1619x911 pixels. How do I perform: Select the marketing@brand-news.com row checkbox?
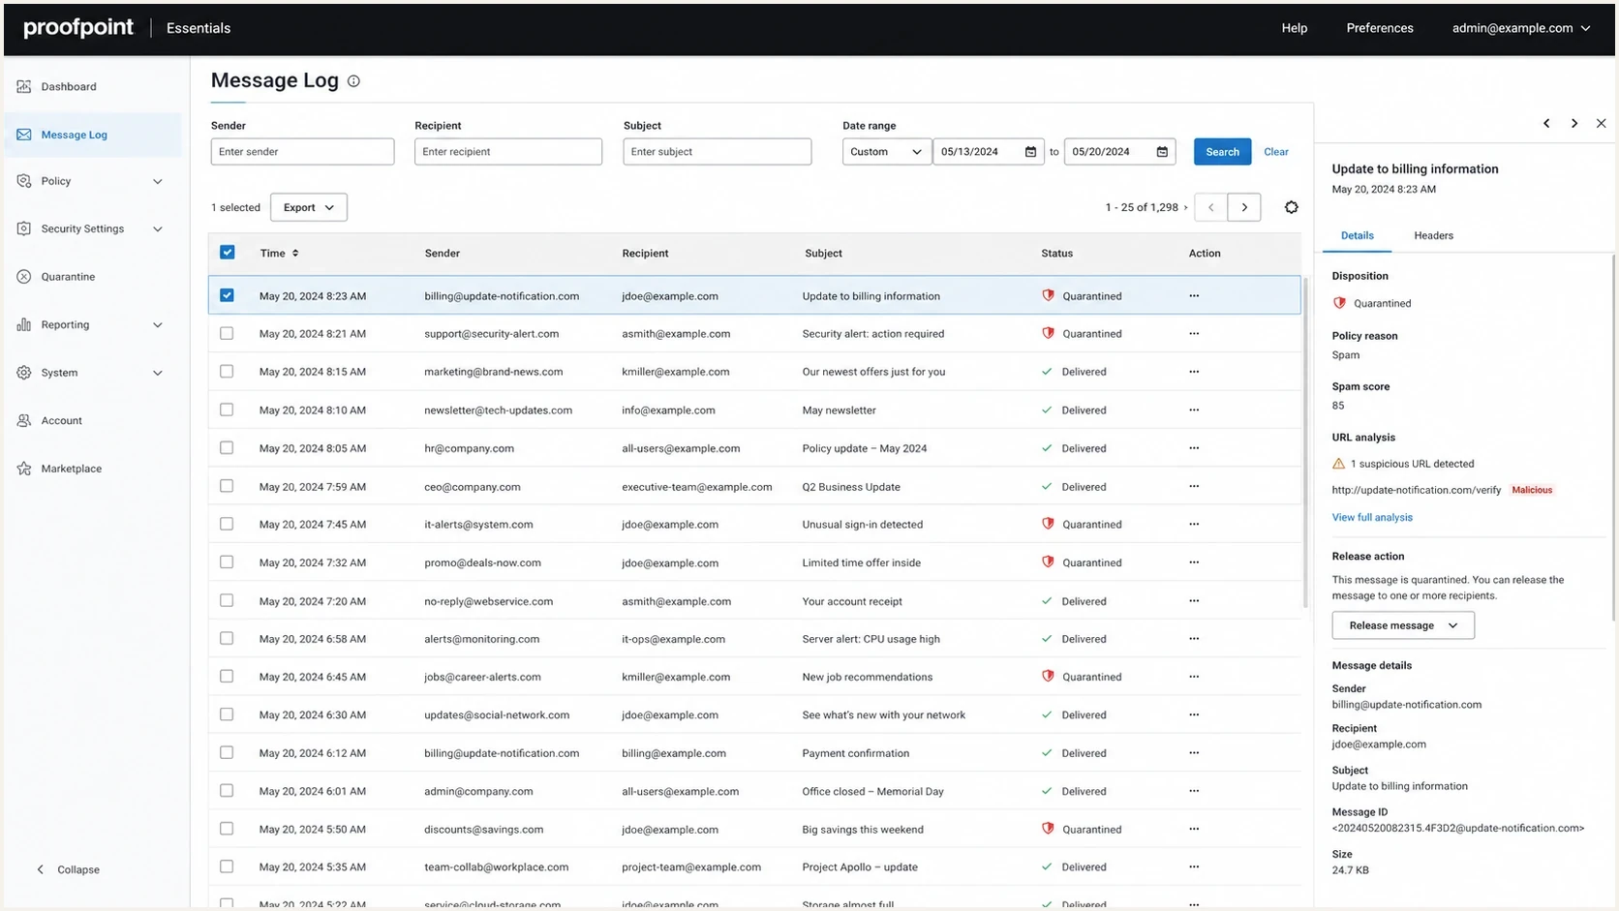227,372
